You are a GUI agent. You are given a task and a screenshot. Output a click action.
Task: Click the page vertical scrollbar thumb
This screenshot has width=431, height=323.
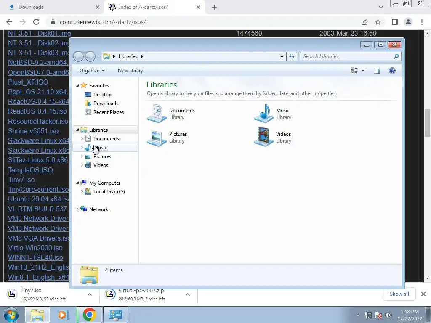[427, 123]
